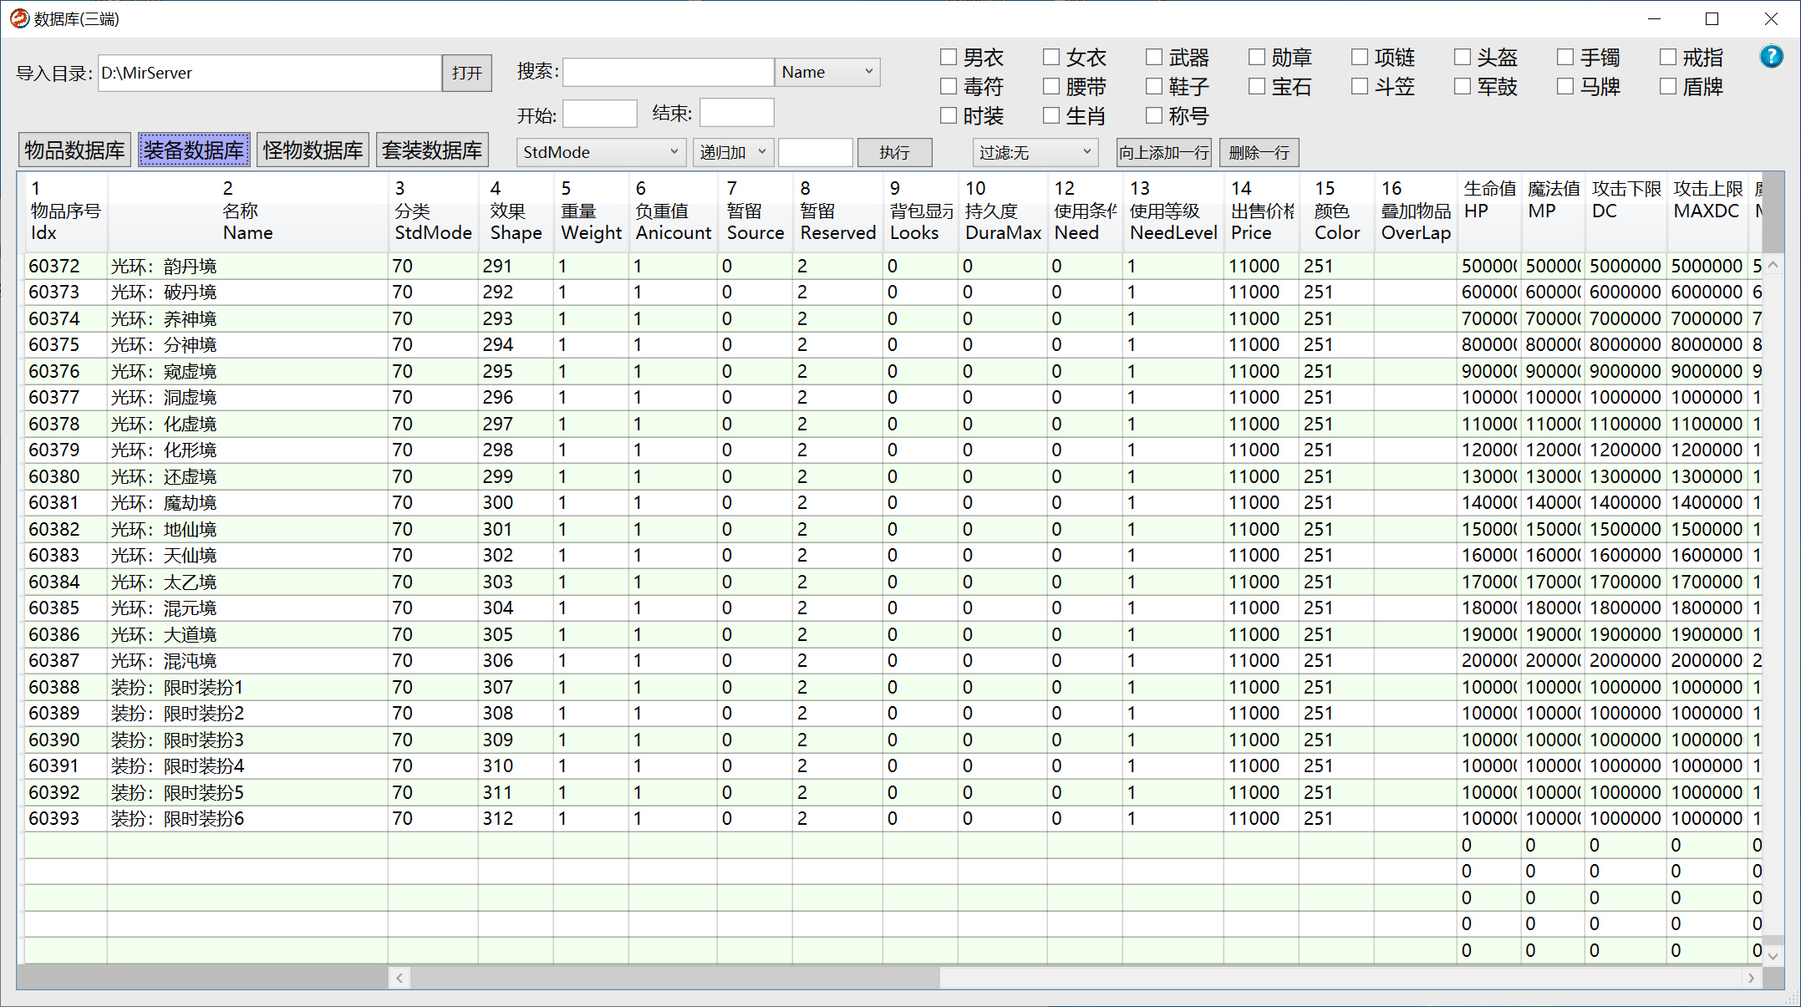Tick the 时装 checkbox
1801x1007 pixels.
949,115
